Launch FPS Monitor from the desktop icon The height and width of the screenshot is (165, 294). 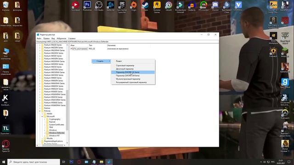pyautogui.click(x=204, y=6)
